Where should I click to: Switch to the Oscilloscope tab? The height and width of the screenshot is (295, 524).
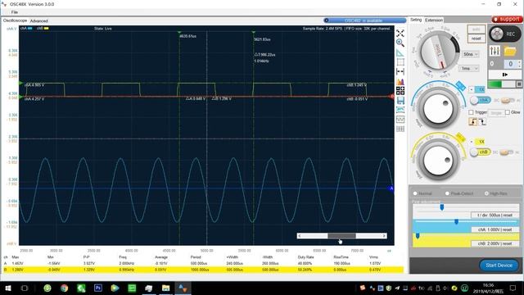tap(15, 20)
